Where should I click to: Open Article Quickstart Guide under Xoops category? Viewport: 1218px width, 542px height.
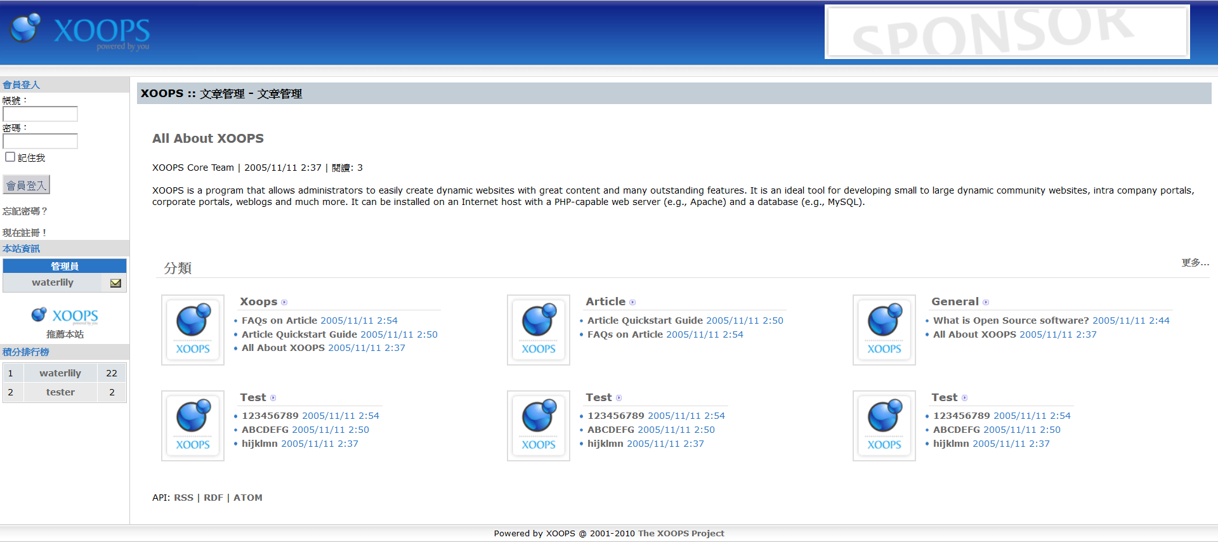(x=299, y=334)
